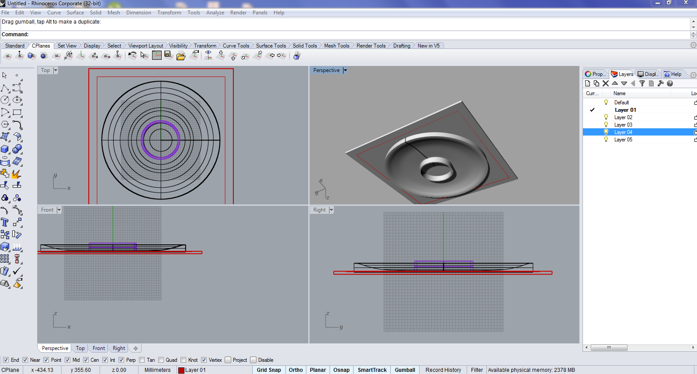Image resolution: width=697 pixels, height=374 pixels.
Task: Click the undo CPlane change icon
Action: (132, 55)
